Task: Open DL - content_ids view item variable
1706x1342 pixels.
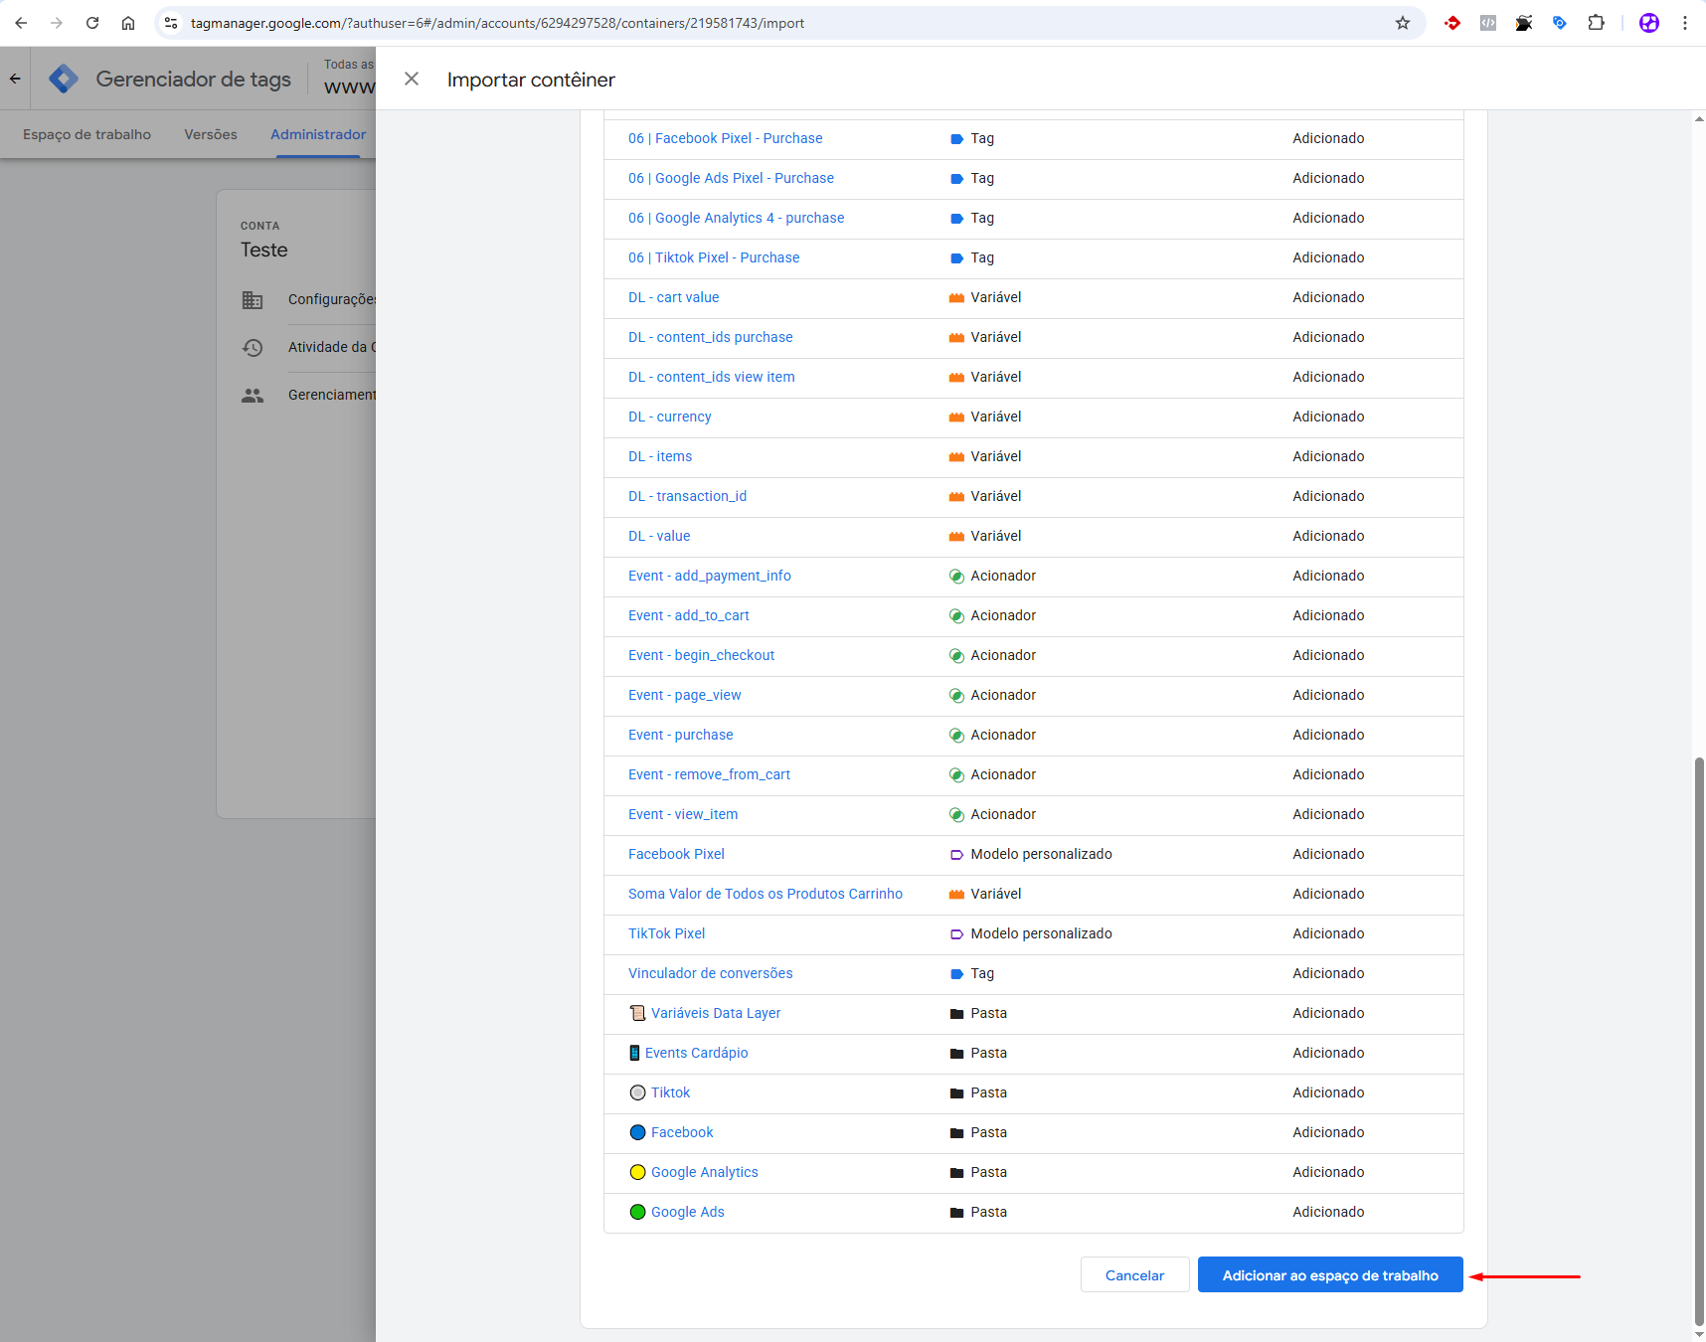Action: [x=711, y=377]
